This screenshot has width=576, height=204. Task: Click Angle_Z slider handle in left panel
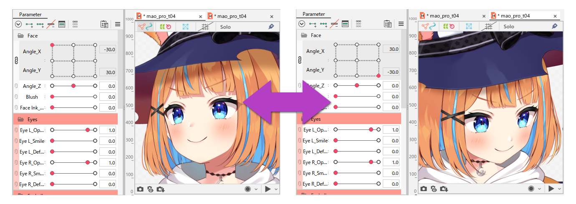tap(73, 86)
